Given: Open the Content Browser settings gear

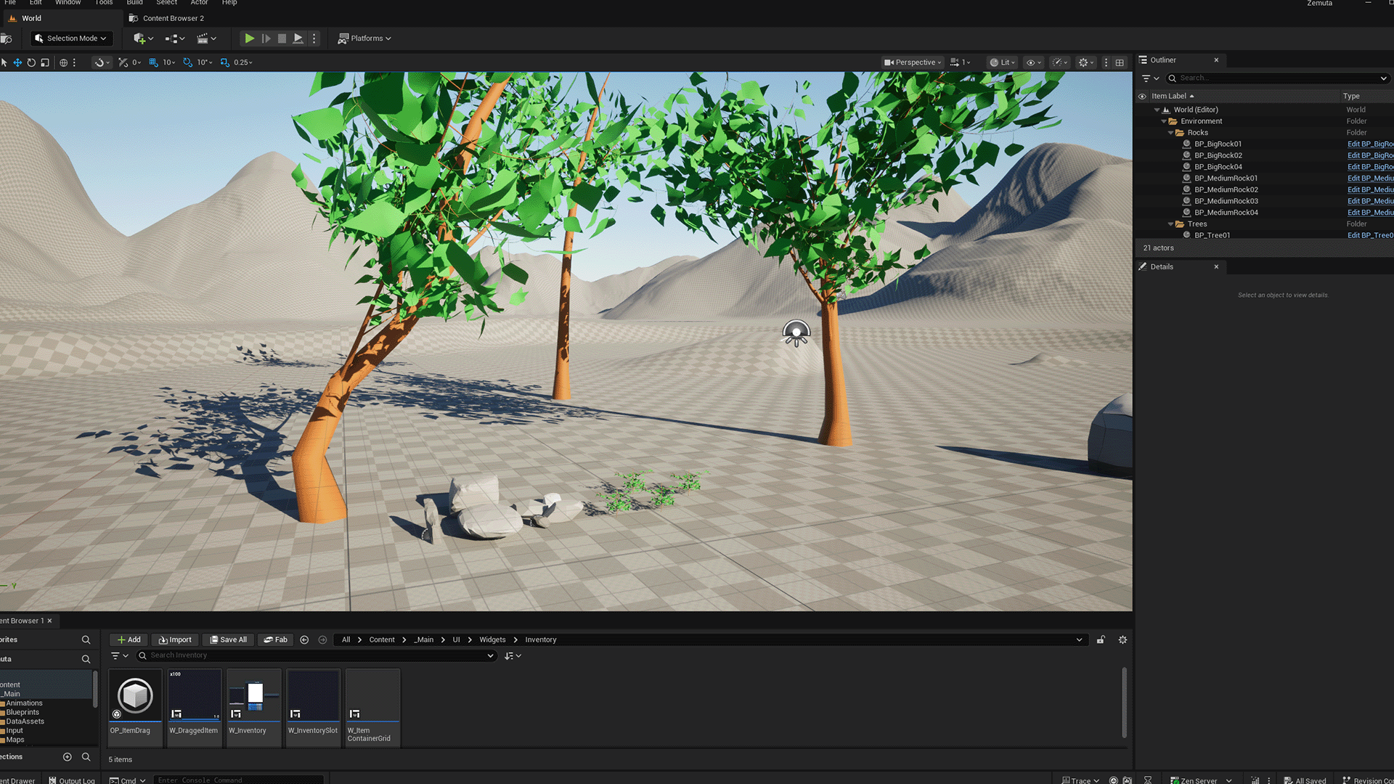Looking at the screenshot, I should click(x=1122, y=640).
